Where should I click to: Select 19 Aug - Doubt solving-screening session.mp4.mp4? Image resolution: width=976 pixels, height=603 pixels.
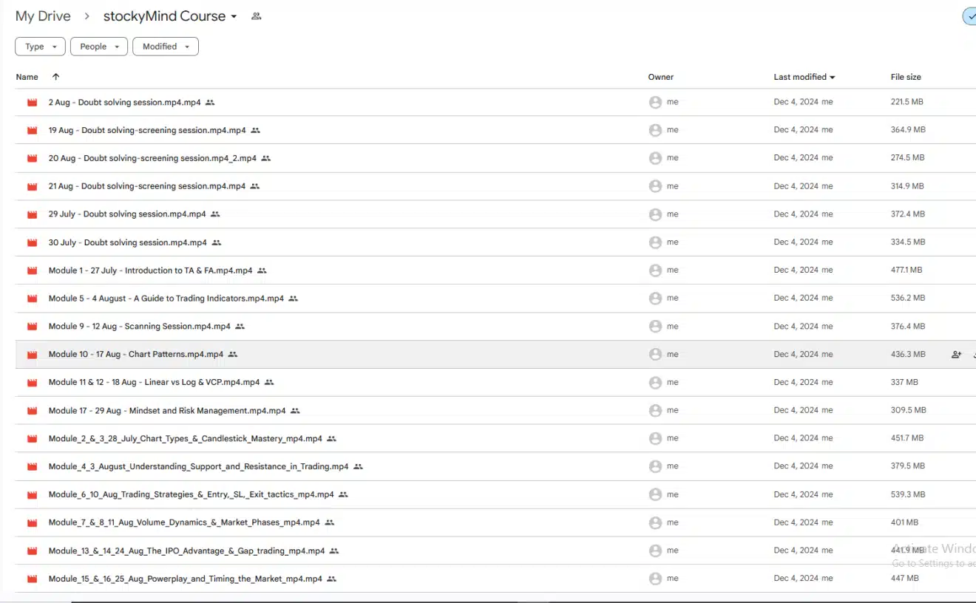(147, 131)
